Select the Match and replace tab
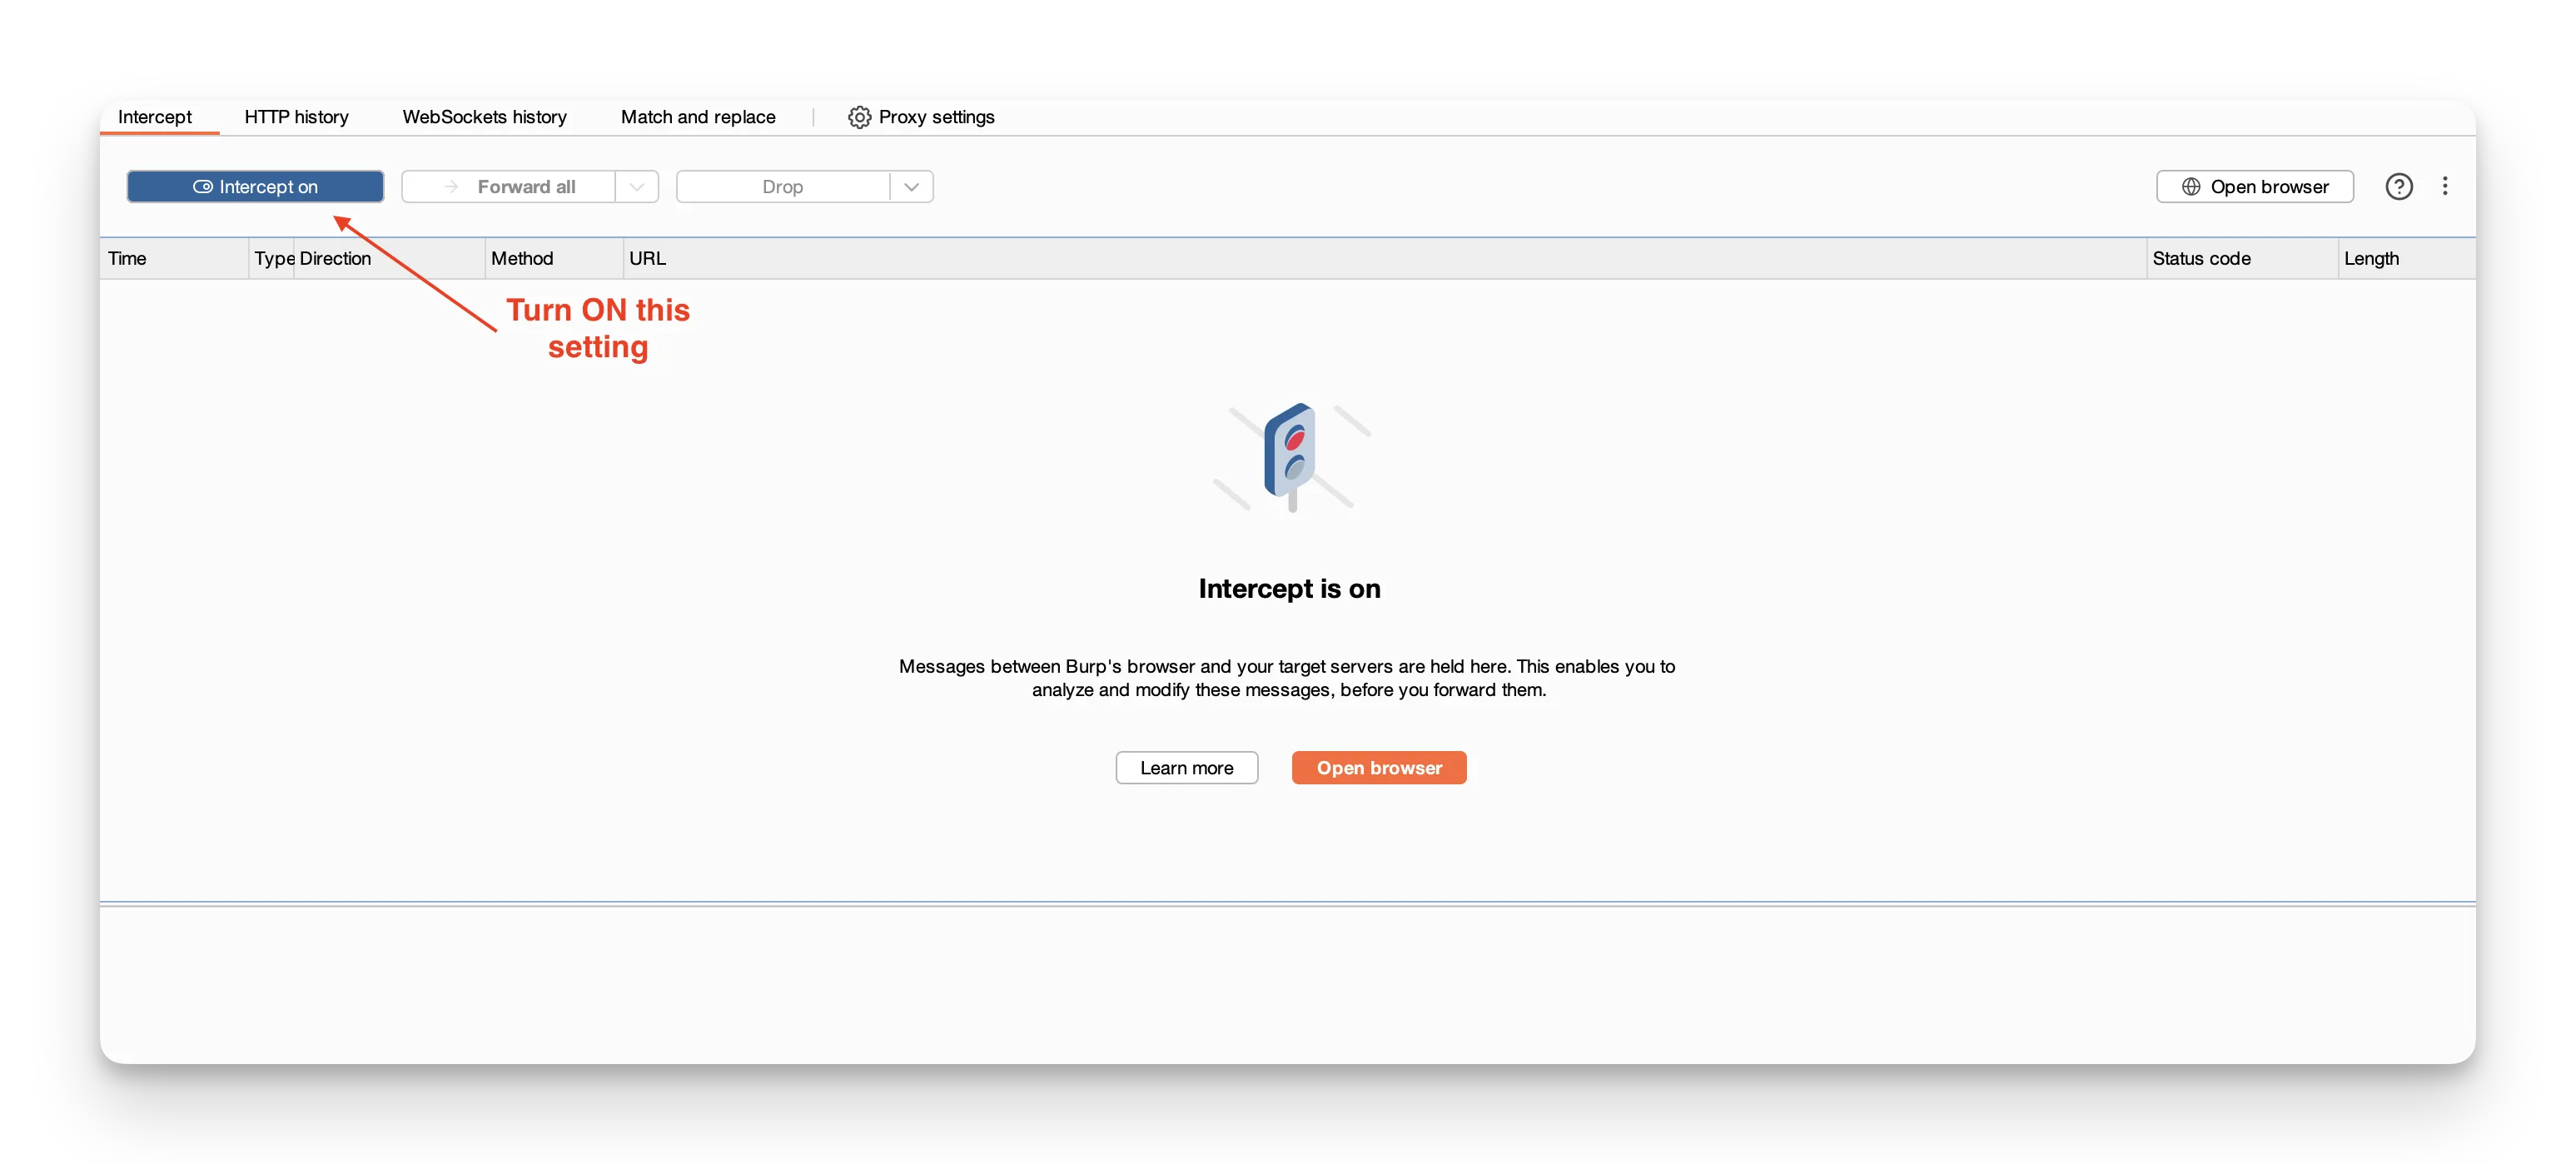 pos(698,117)
